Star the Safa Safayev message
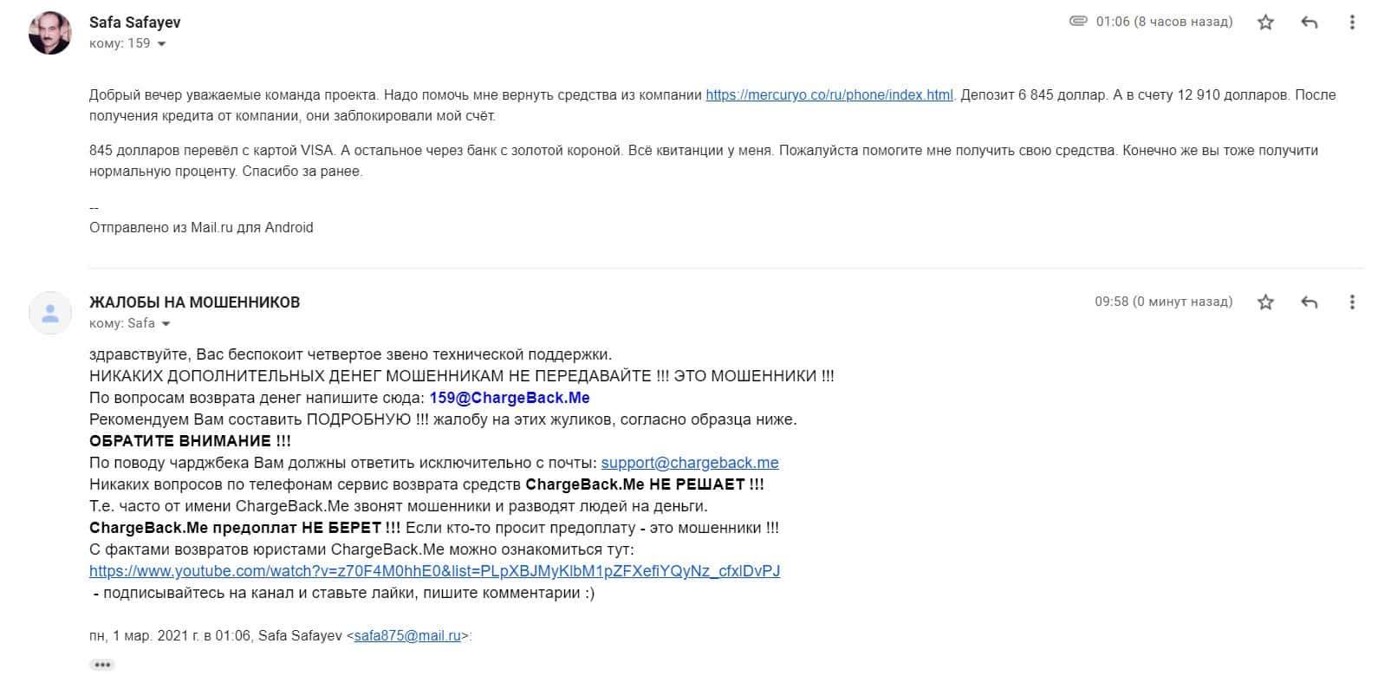This screenshot has width=1378, height=676. coord(1265,23)
